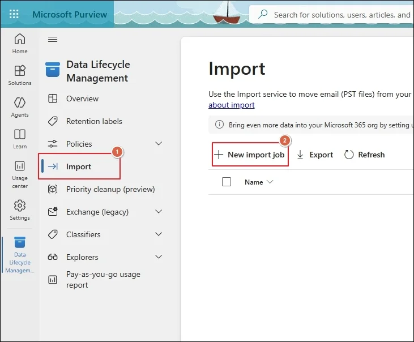Click the Data Lifecycle Management archive box icon
Screen dimensions: 414x342
pyautogui.click(x=53, y=70)
